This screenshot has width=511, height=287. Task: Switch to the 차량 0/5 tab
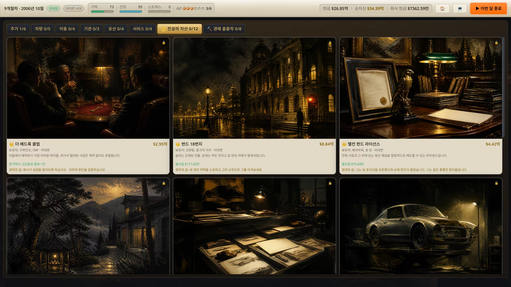(x=43, y=29)
